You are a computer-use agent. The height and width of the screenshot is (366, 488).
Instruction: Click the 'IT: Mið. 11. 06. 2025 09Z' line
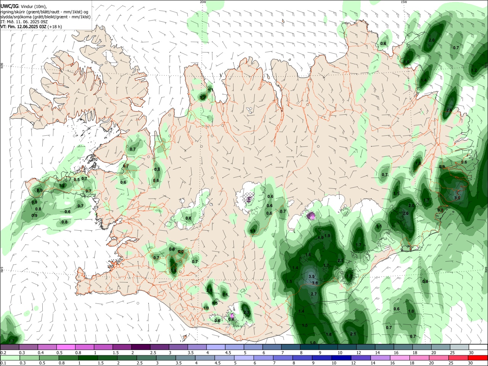[24, 22]
